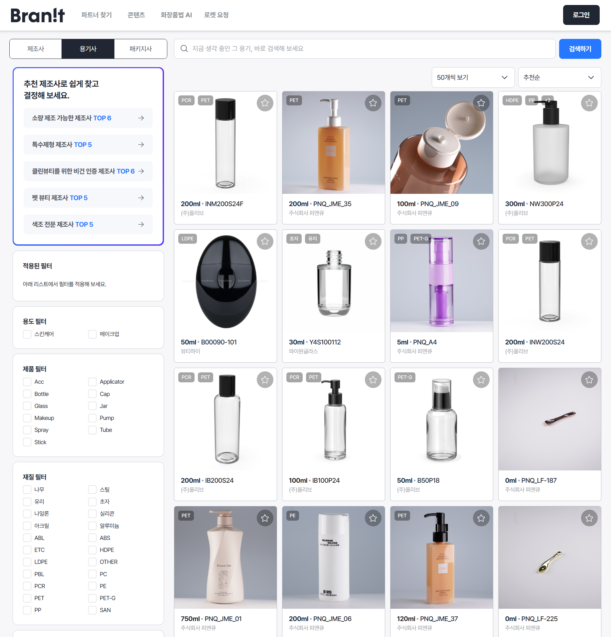
Task: Open 소량 제조 가능한 제조사 TOP 6 list
Action: tap(88, 118)
